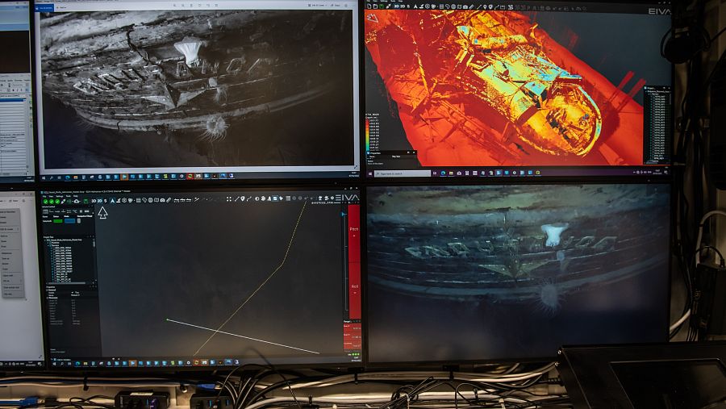The height and width of the screenshot is (409, 726).
Task: Expand the root node in the Project Tree
Action: click(x=45, y=240)
